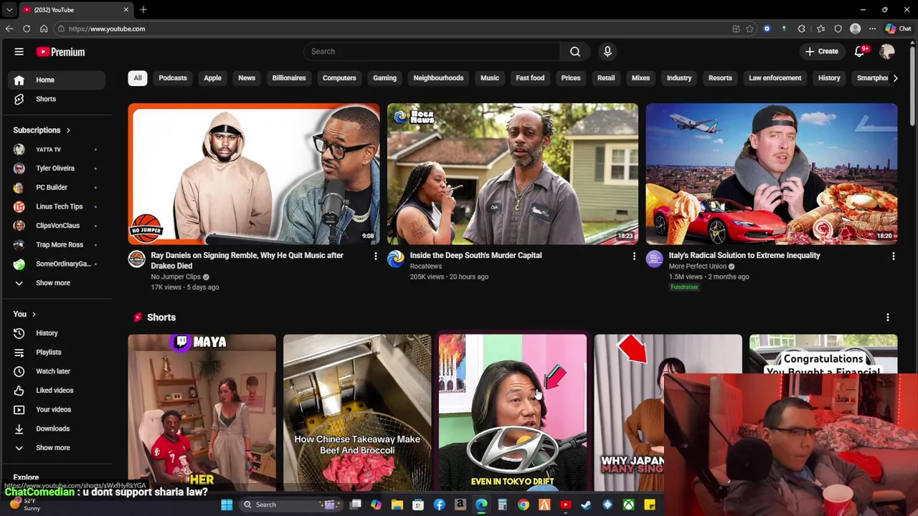Open Tyler Oliveira subscription channel
Image resolution: width=918 pixels, height=516 pixels.
point(57,168)
